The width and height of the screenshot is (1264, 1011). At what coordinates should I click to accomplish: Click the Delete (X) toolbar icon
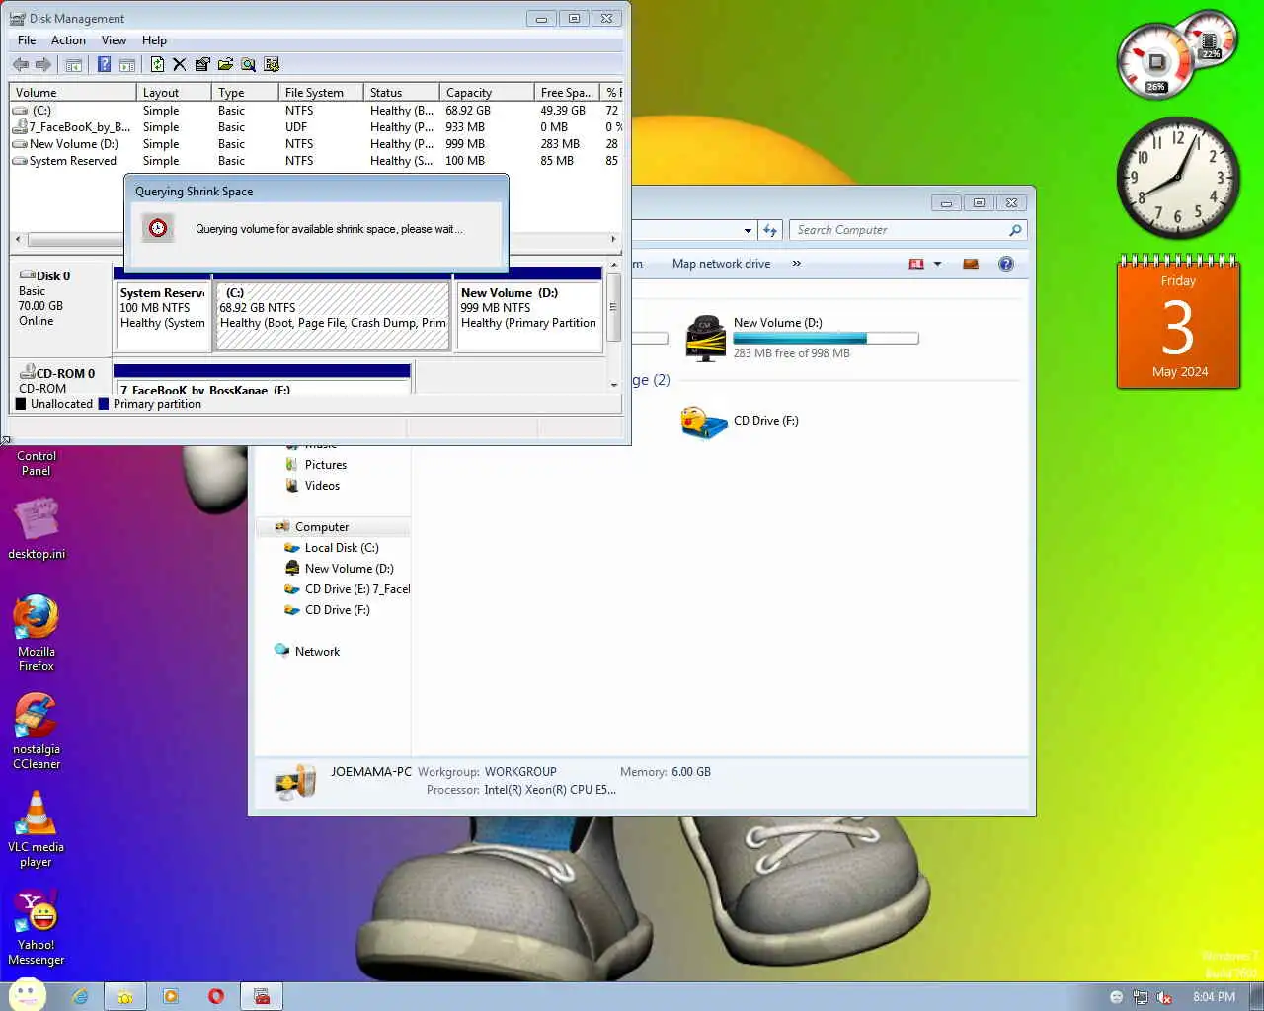pyautogui.click(x=179, y=64)
